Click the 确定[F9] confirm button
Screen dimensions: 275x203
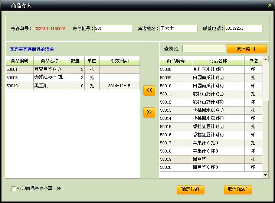pos(190,190)
